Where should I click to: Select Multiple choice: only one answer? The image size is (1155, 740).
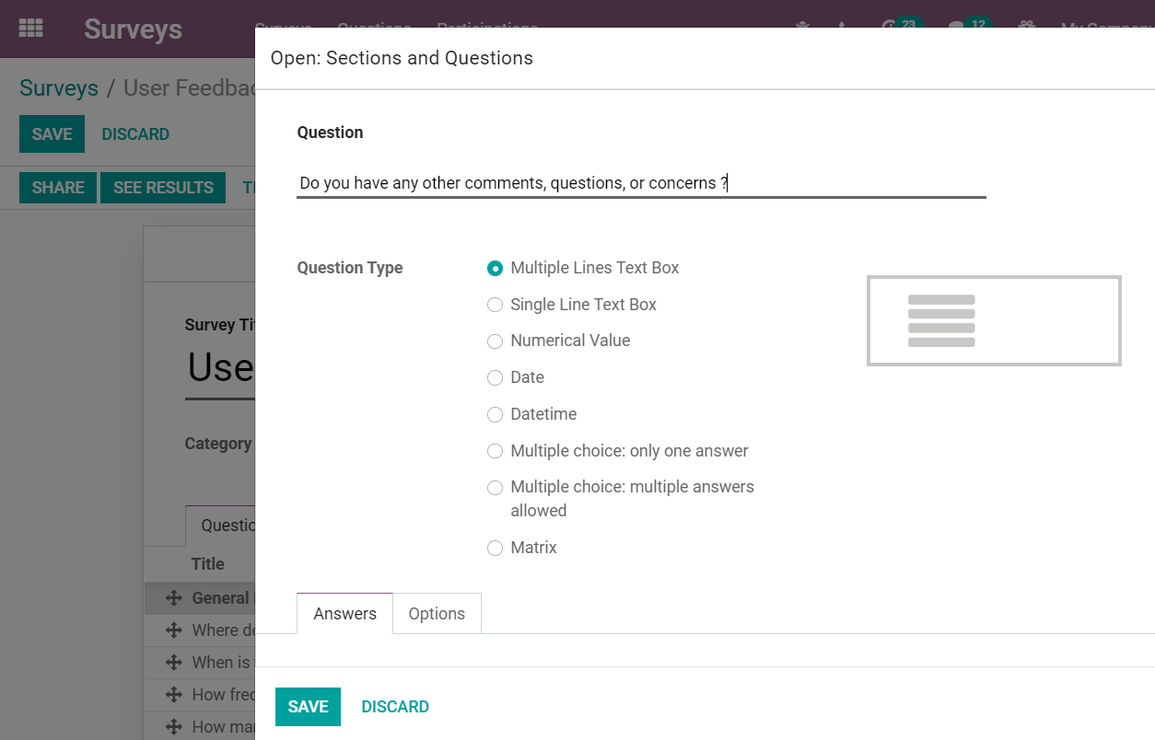pos(496,451)
